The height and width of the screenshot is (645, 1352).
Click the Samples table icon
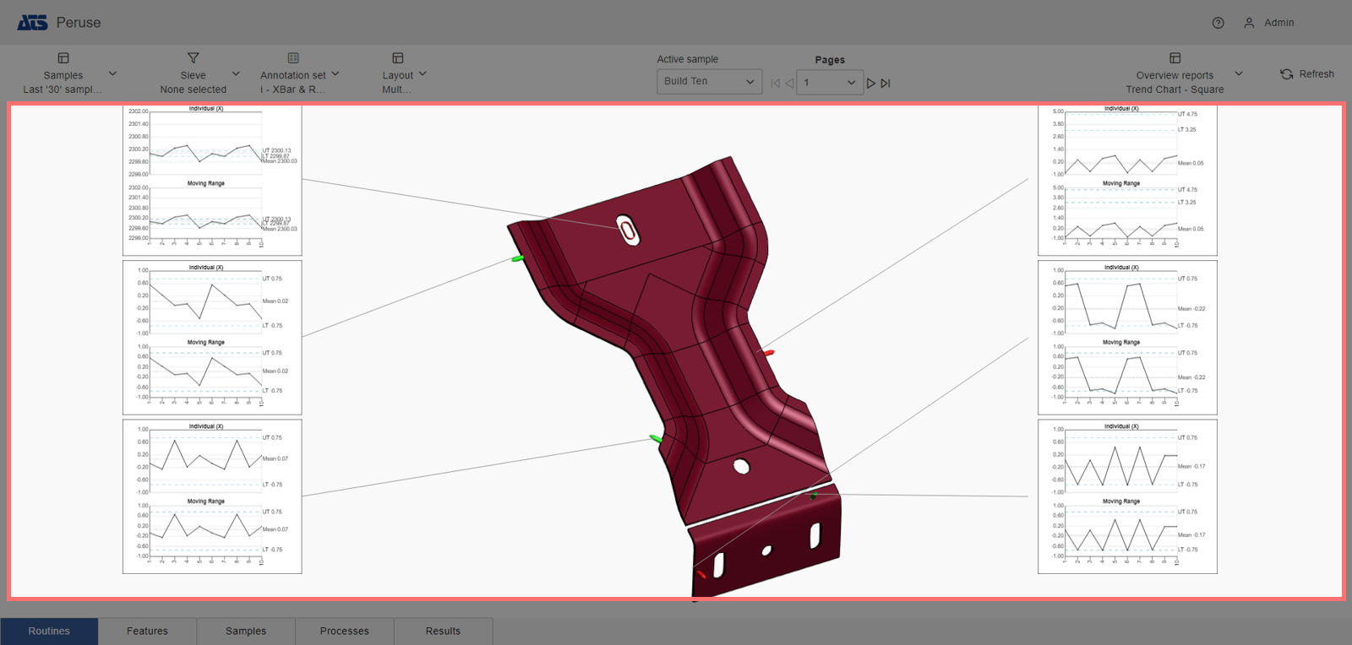[63, 58]
